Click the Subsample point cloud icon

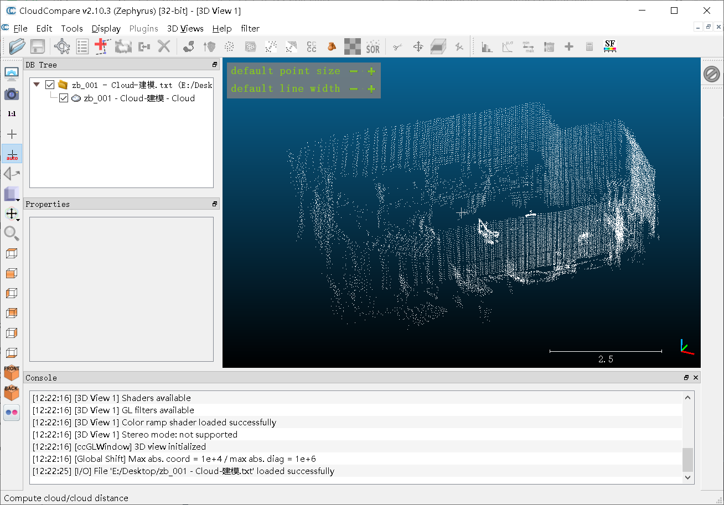pyautogui.click(x=229, y=46)
